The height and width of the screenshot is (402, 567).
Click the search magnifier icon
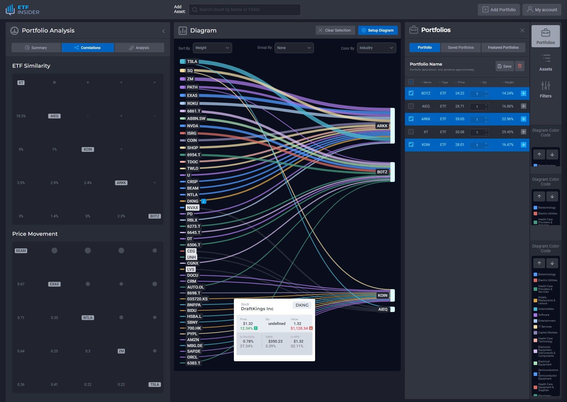[x=195, y=10]
